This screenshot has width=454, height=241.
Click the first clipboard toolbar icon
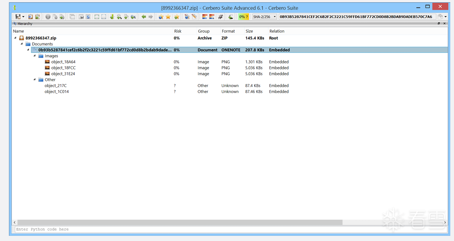(x=30, y=17)
